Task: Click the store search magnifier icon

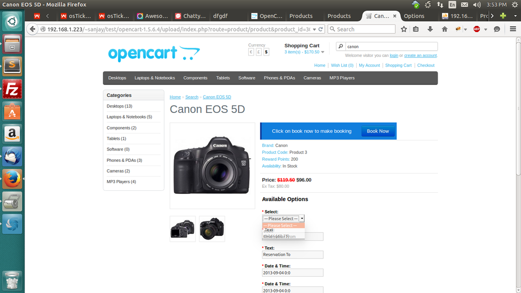Action: click(x=341, y=46)
